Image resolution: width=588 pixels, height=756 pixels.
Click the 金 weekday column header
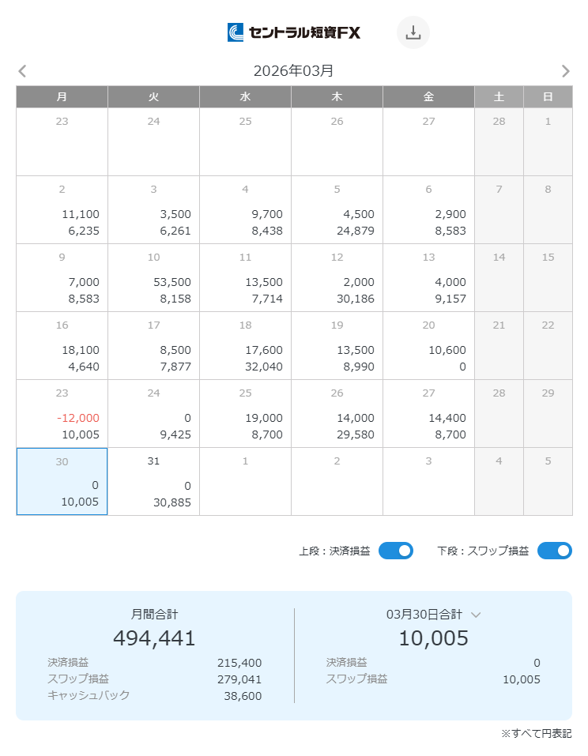pos(428,96)
